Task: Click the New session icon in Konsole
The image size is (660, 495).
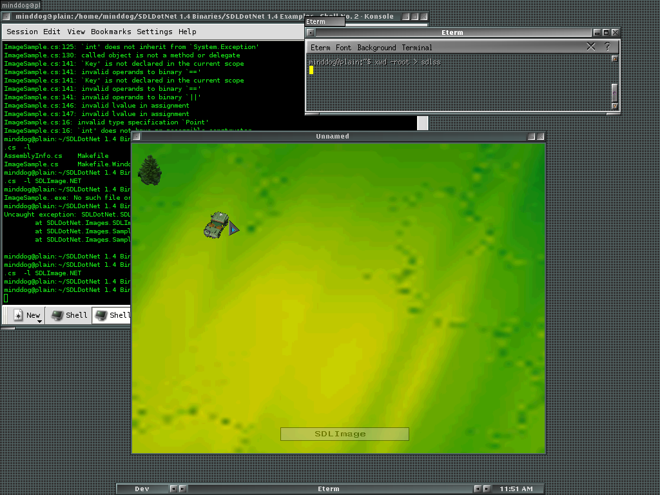Action: (19, 315)
